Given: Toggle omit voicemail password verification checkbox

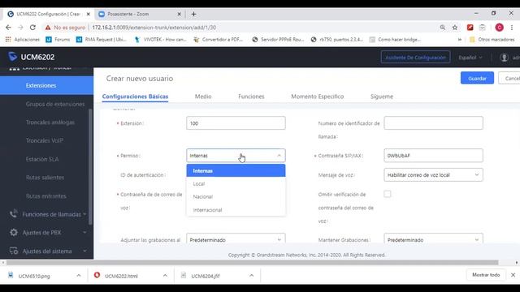Looking at the screenshot, I should (x=388, y=194).
